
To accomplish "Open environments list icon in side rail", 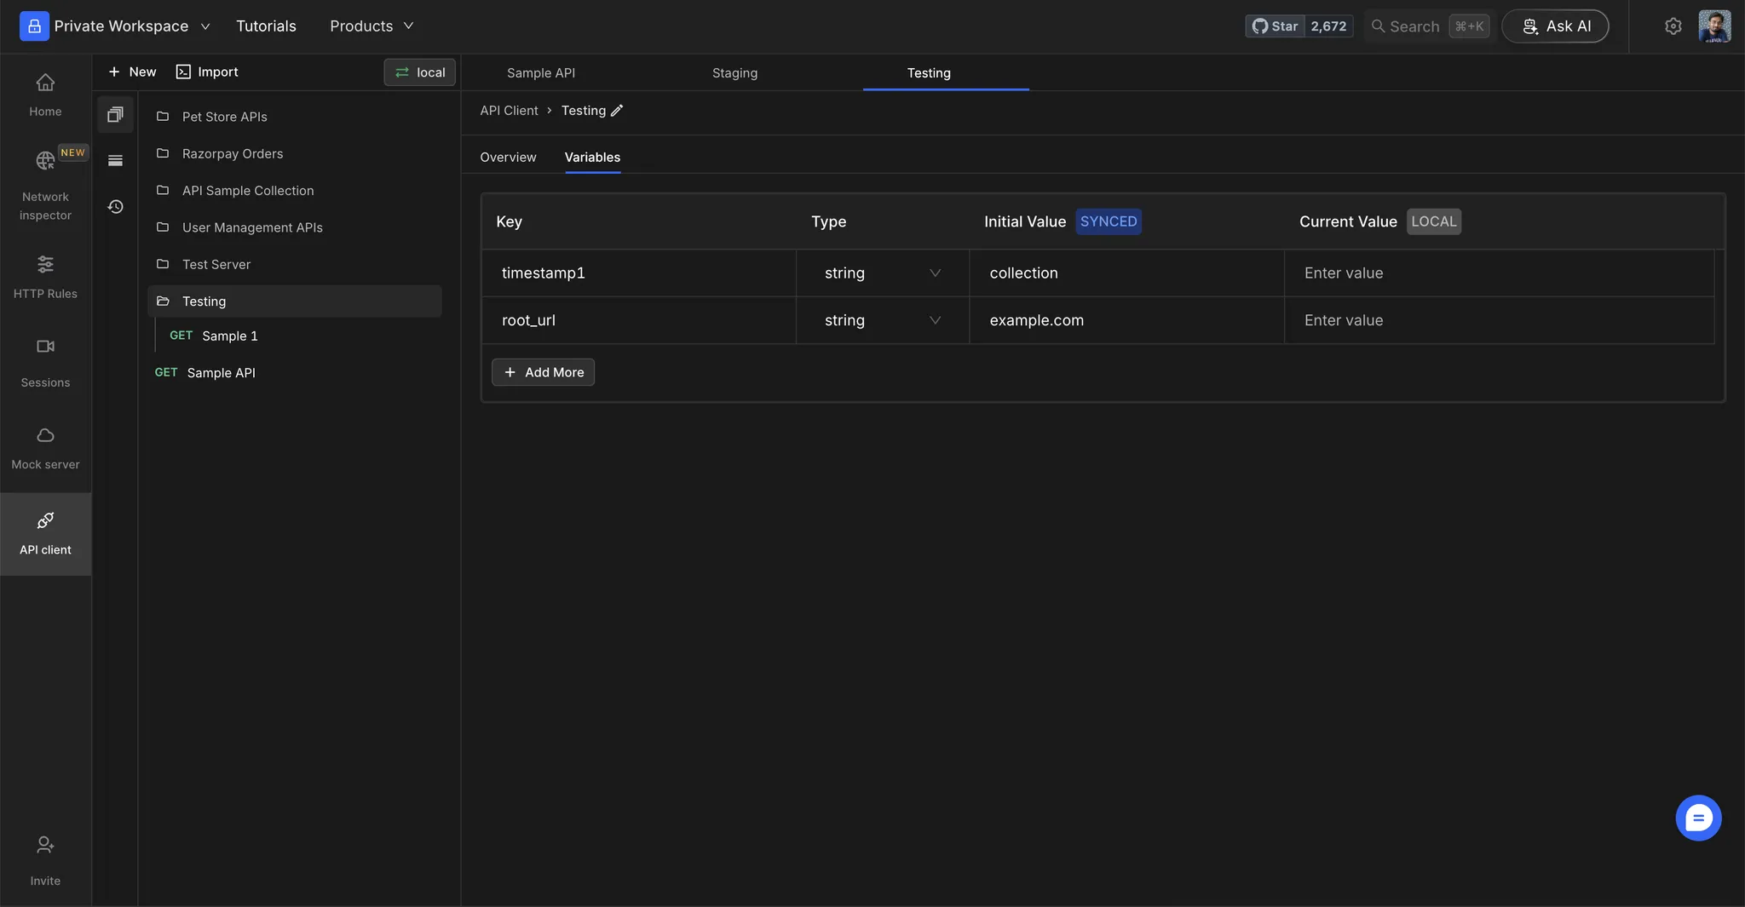I will pyautogui.click(x=115, y=161).
